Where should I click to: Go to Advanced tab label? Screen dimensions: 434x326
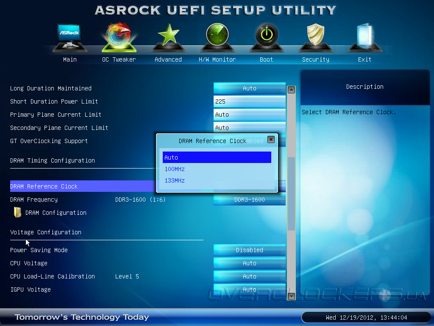coord(168,59)
